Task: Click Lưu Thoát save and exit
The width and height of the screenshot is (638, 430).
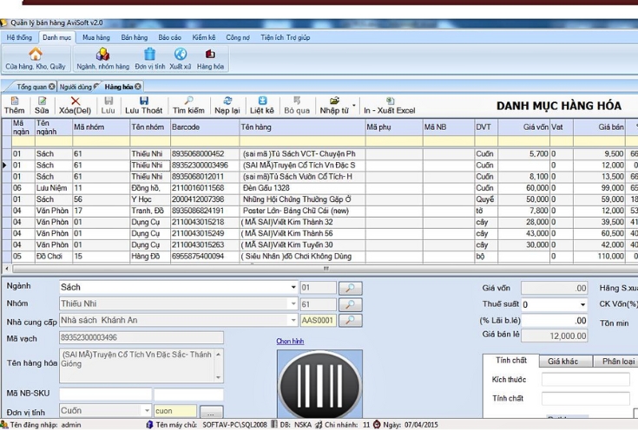Action: pos(143,106)
